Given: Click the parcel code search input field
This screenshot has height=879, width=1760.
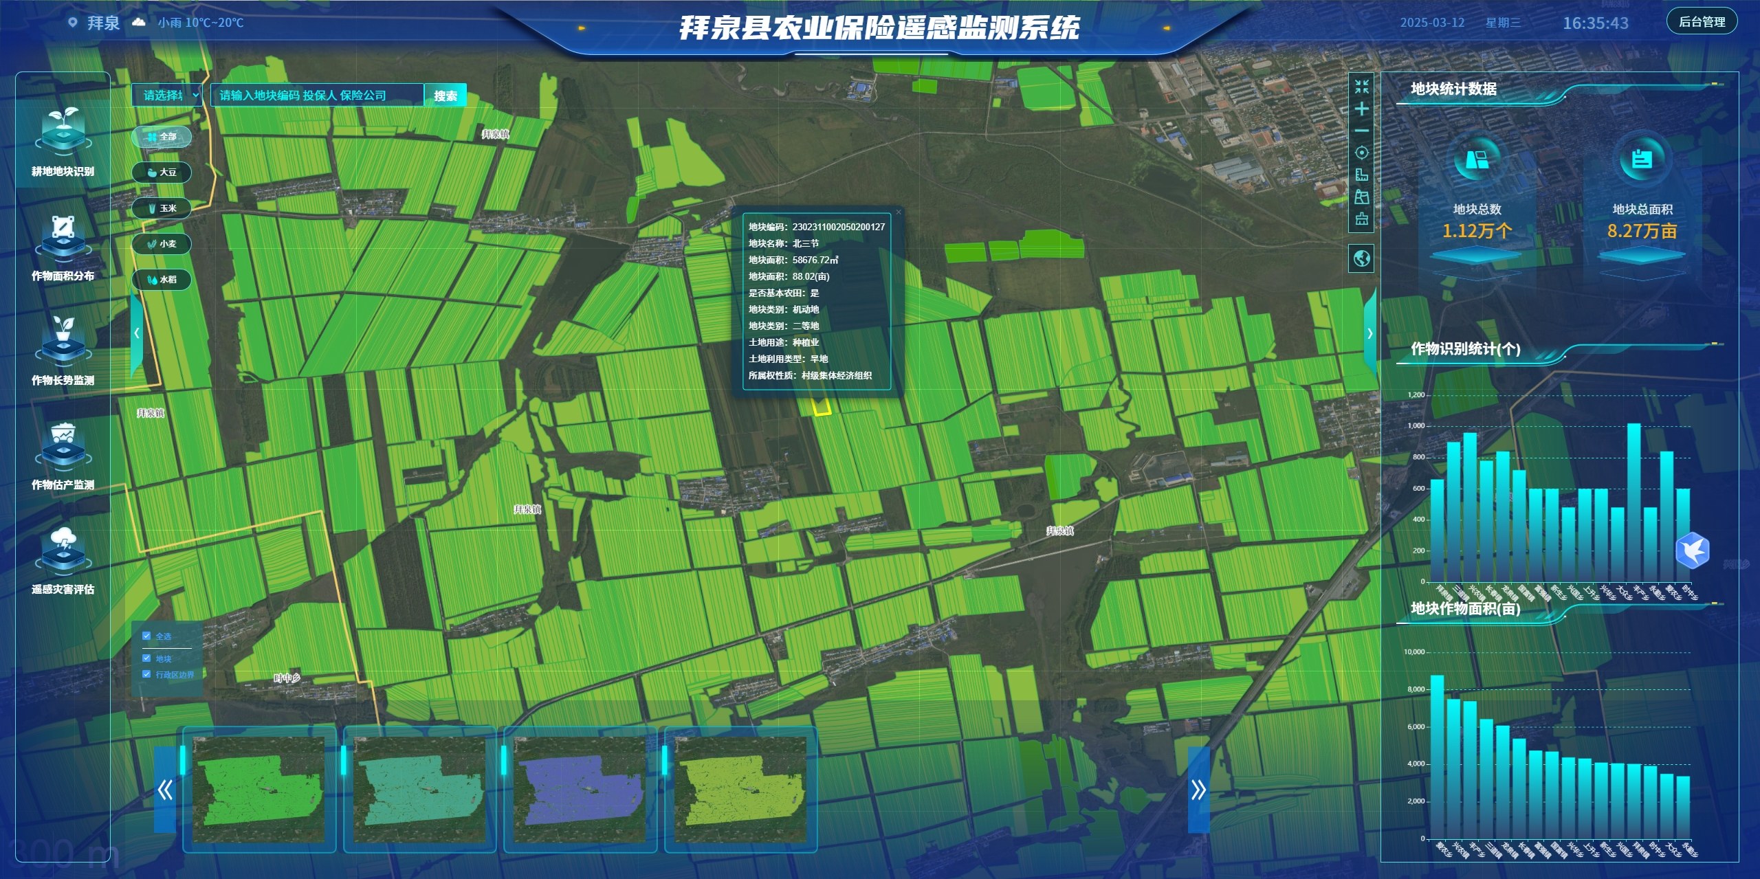Looking at the screenshot, I should pyautogui.click(x=318, y=96).
